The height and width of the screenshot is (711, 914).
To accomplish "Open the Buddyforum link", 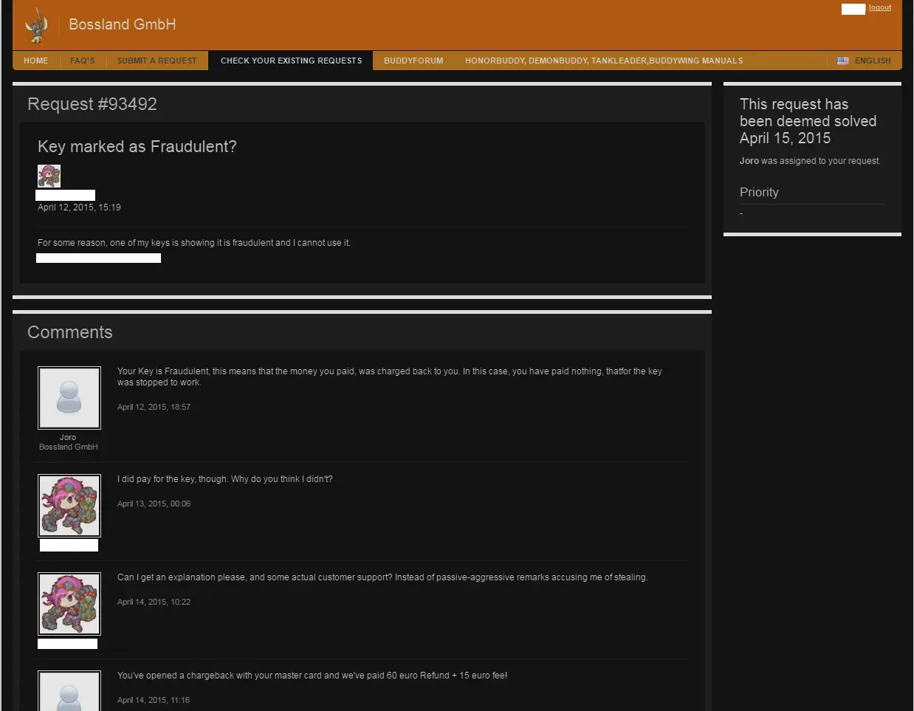I will [413, 61].
